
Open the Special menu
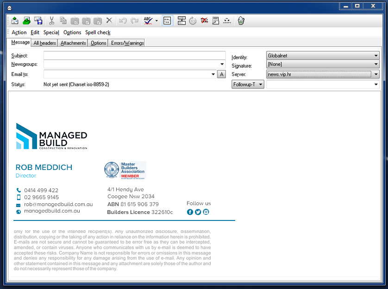point(51,32)
